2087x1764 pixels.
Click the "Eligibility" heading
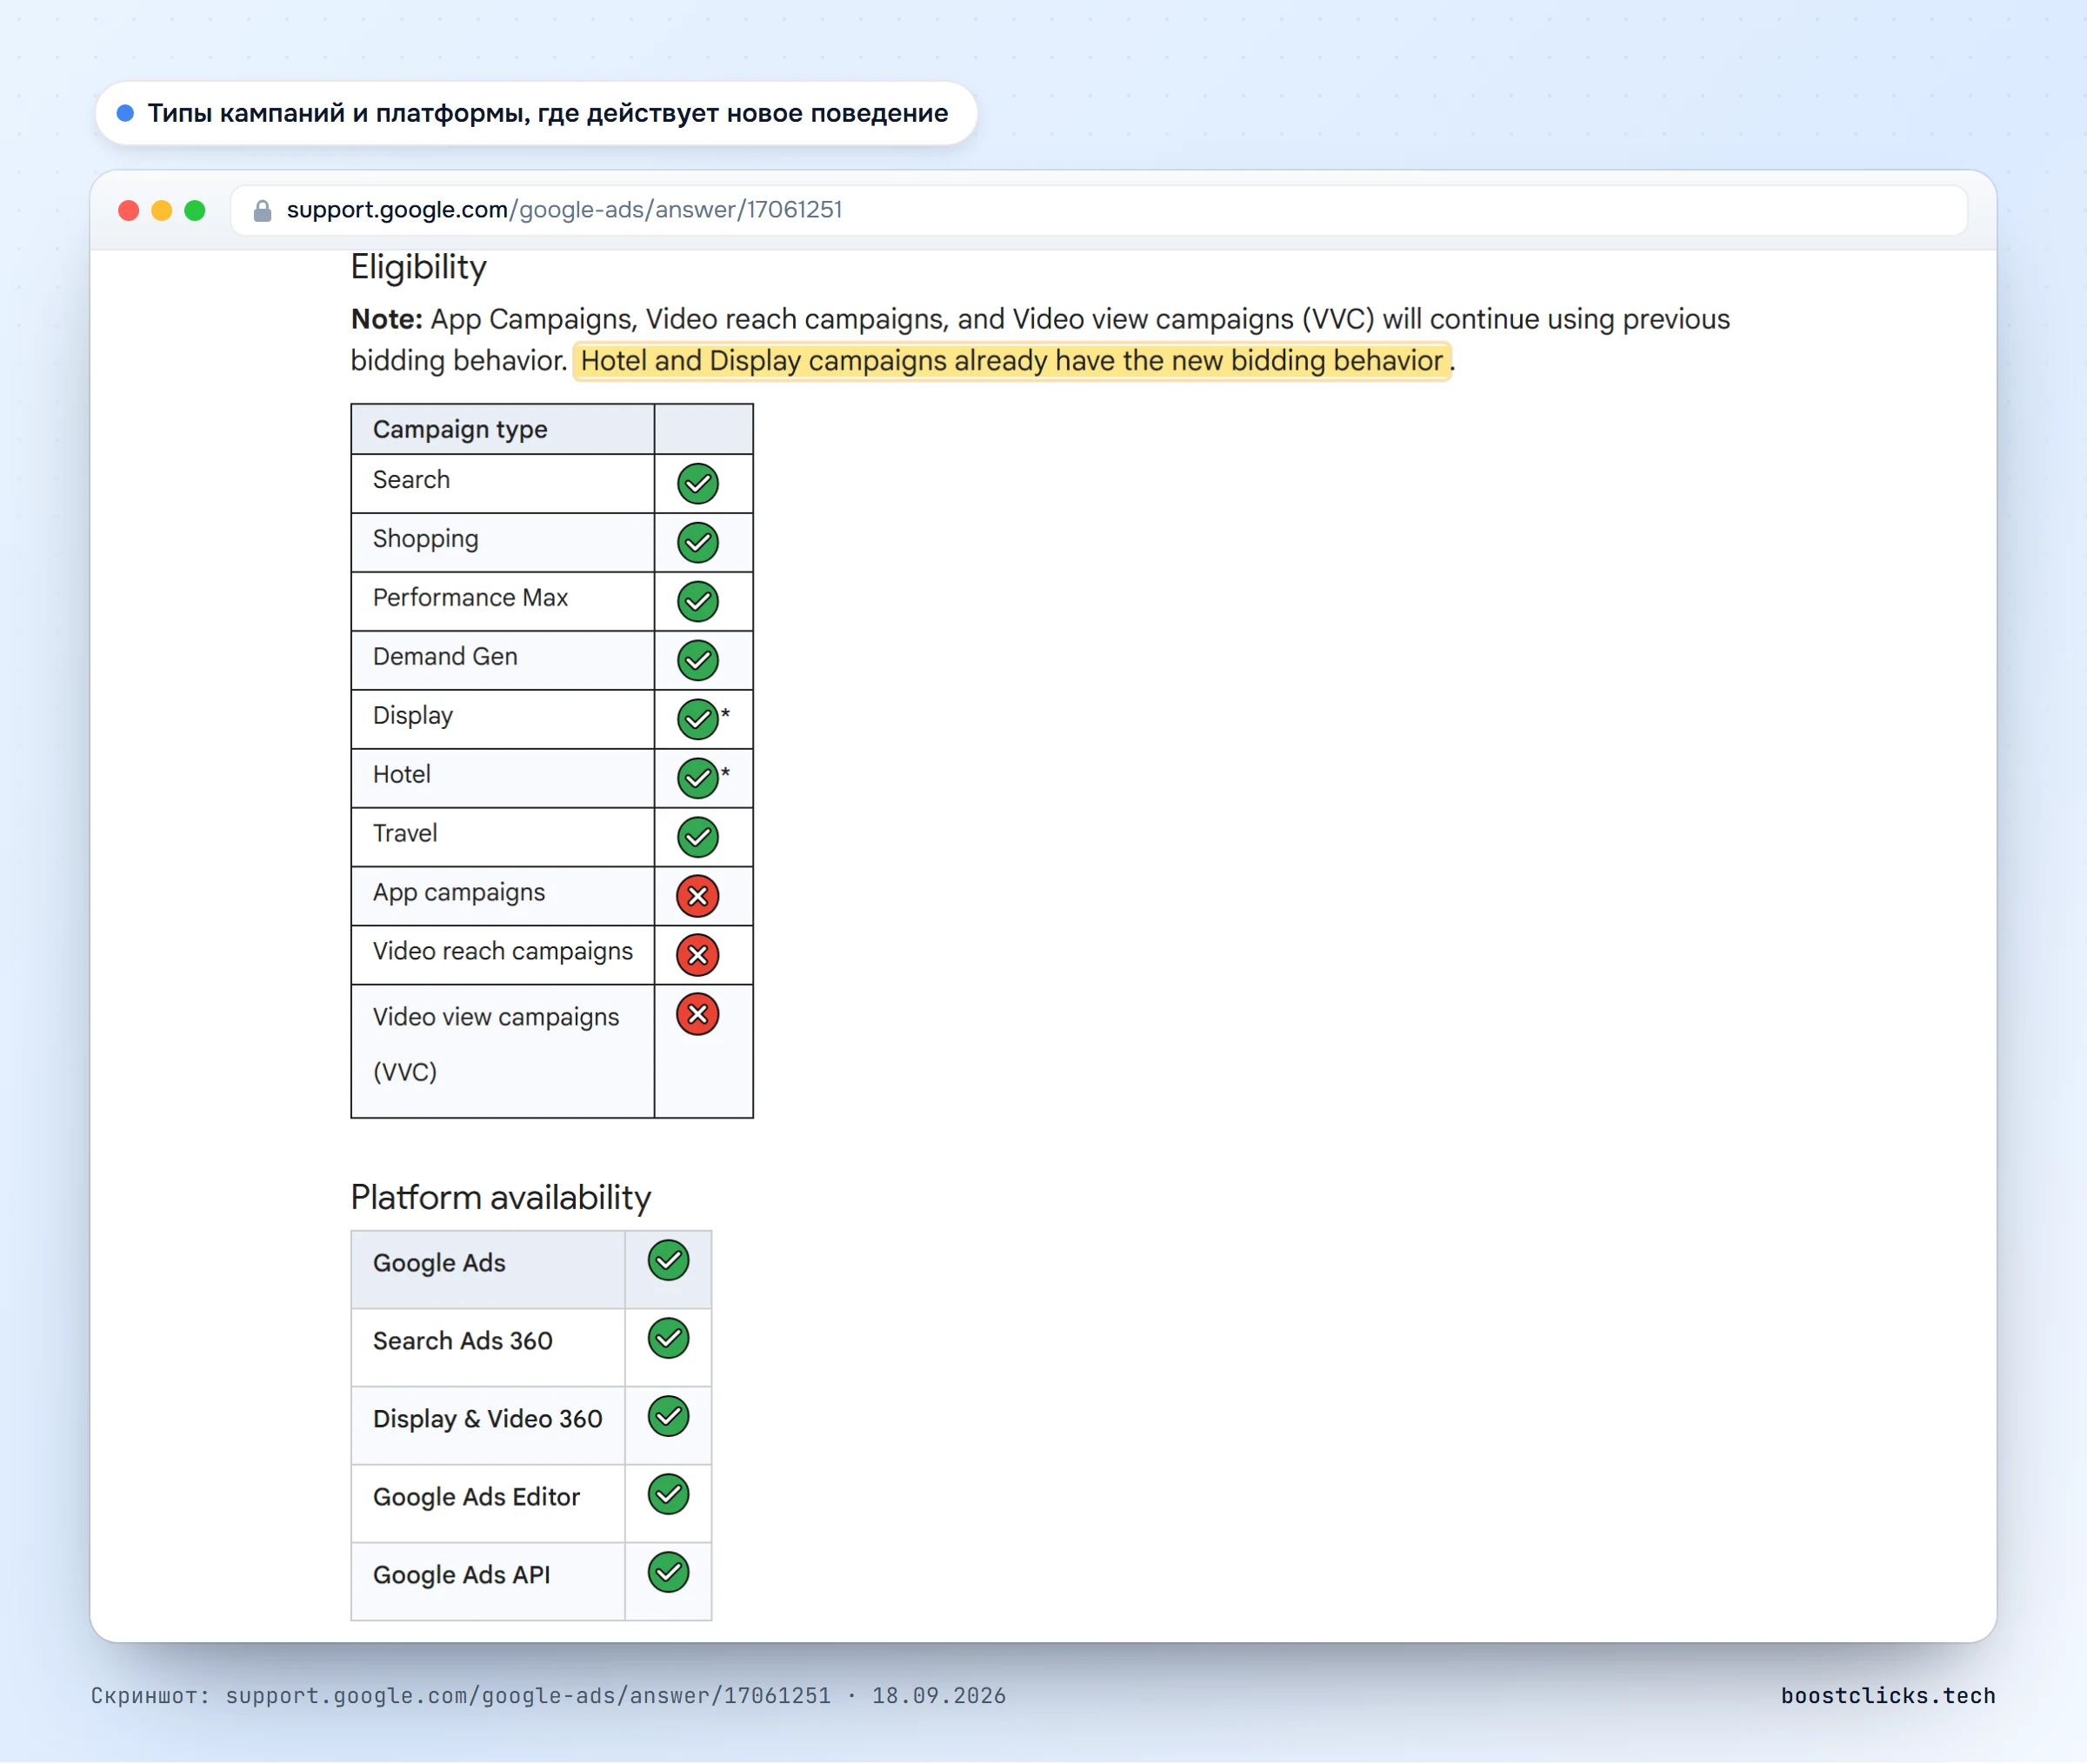(x=419, y=268)
